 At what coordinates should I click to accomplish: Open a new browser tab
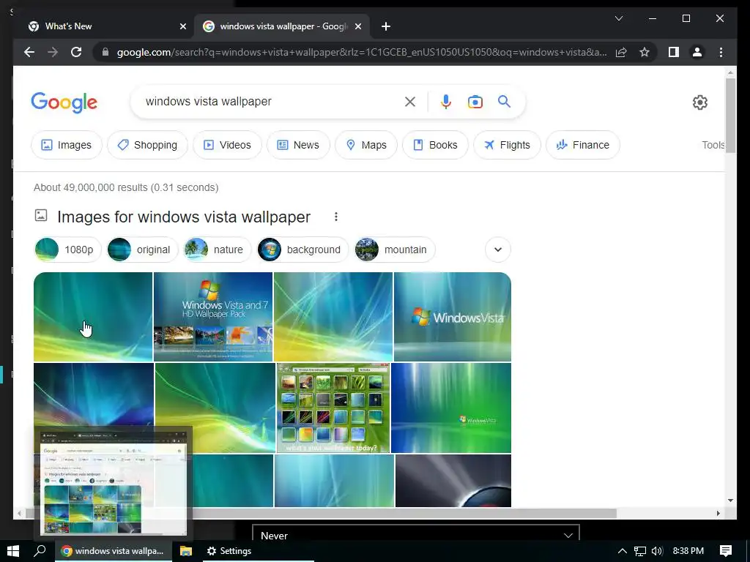coord(386,26)
